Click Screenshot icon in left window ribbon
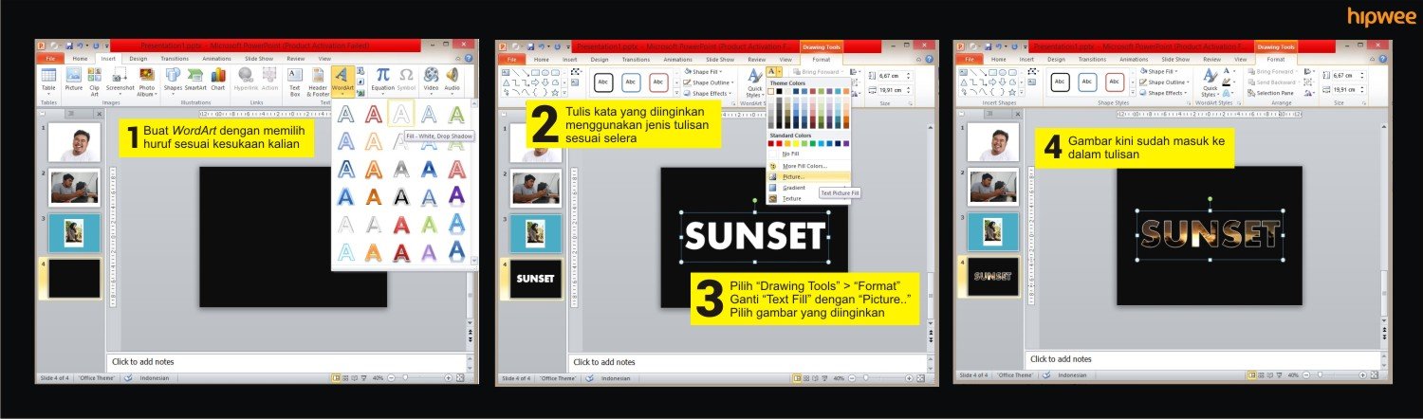This screenshot has width=1423, height=419. tap(120, 80)
